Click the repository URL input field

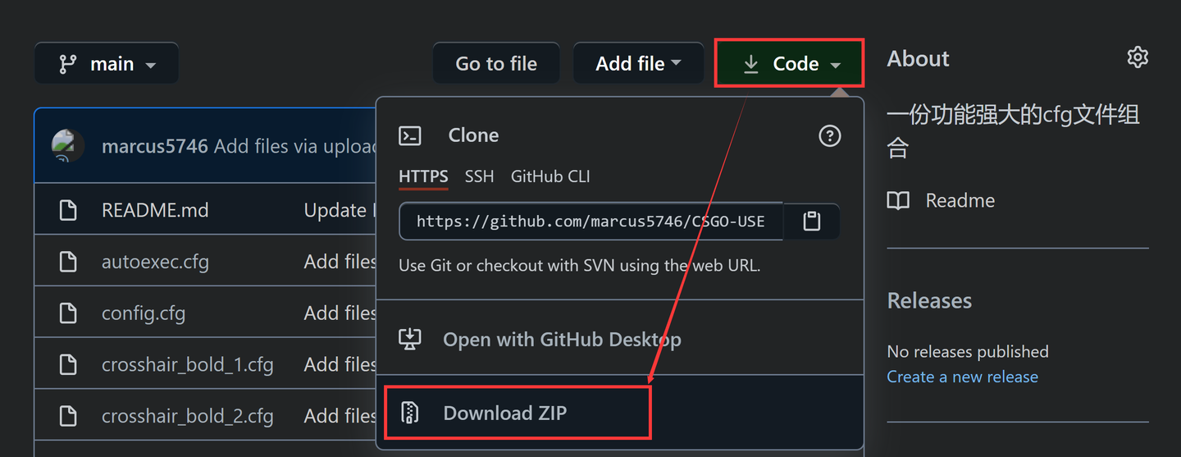tap(590, 222)
